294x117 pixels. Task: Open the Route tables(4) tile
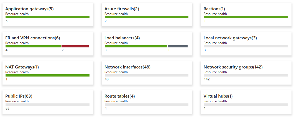point(120,96)
